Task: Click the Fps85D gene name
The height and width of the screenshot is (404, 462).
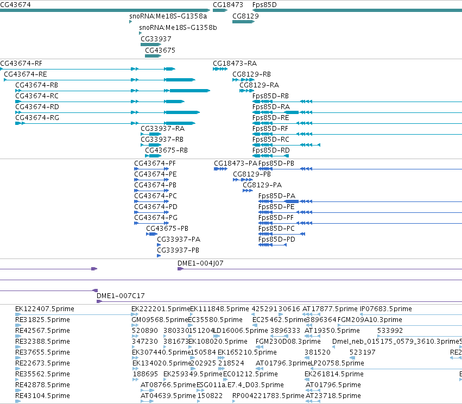Action: coord(264,5)
